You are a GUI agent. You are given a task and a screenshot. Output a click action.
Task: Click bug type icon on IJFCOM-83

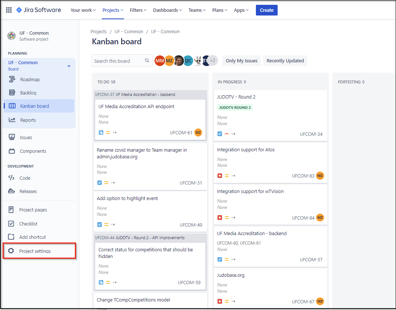click(220, 175)
